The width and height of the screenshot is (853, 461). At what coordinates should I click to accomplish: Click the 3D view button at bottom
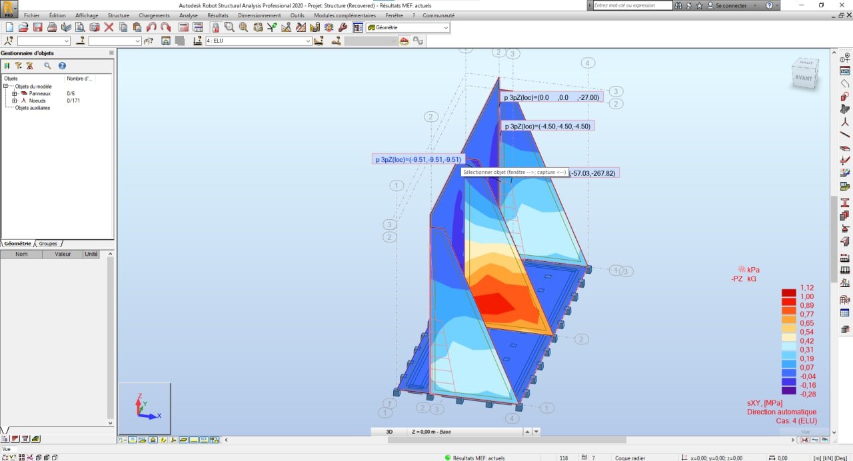(x=389, y=432)
